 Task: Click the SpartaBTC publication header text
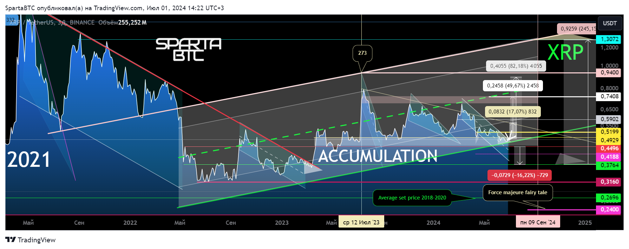114,8
